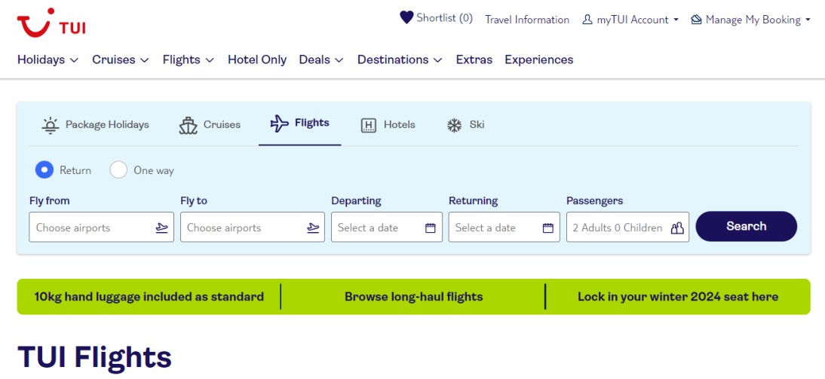
Task: Select the Return radio button
Action: [x=44, y=170]
